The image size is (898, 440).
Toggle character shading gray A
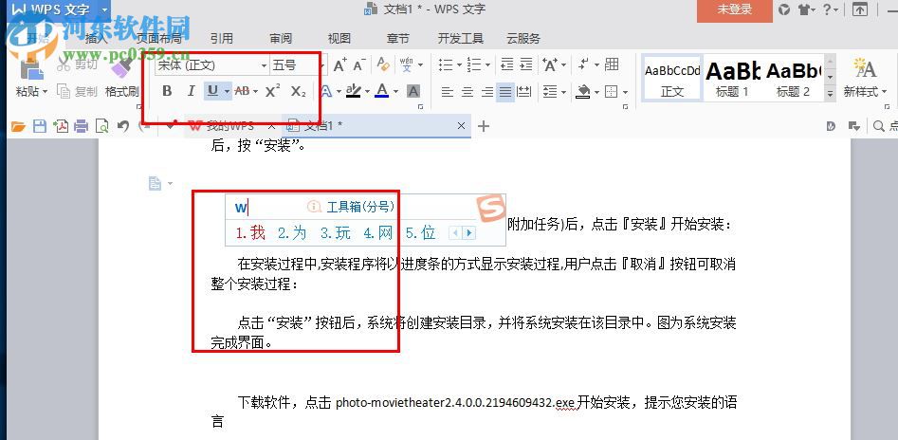click(412, 91)
